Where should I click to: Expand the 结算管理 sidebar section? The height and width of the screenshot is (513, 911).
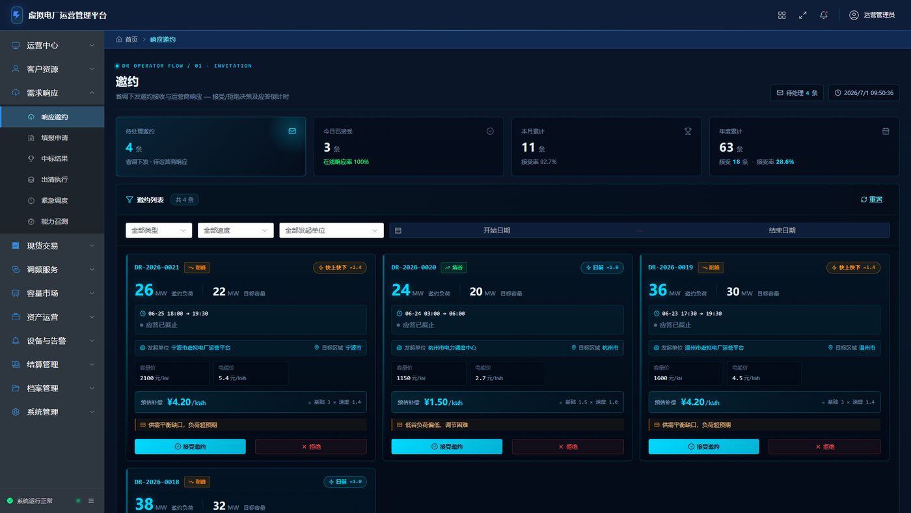click(52, 365)
